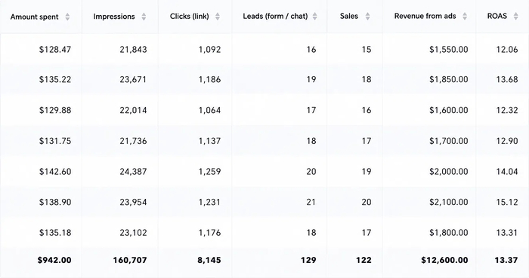Select the 1,064 clicks value
Screen dimensions: 529x278
tap(209, 110)
